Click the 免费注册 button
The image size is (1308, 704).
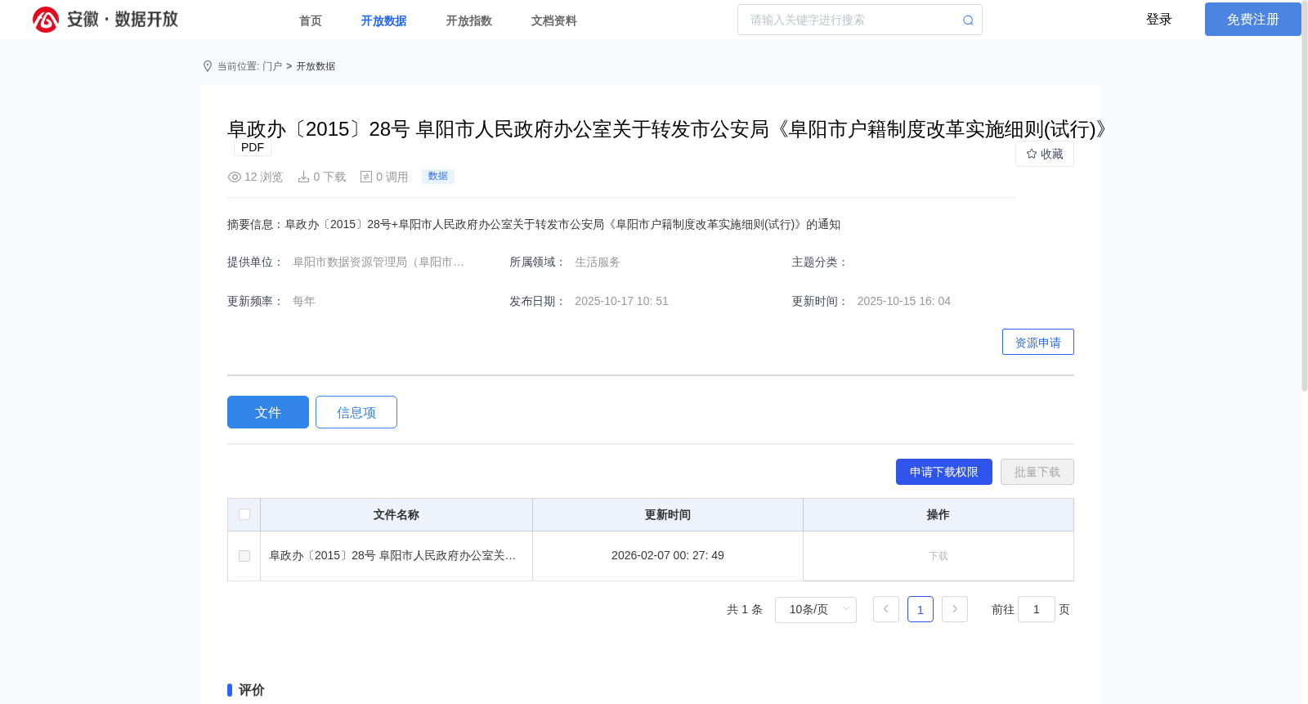point(1253,19)
